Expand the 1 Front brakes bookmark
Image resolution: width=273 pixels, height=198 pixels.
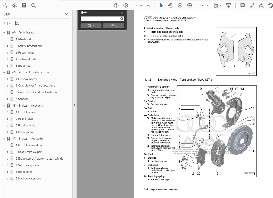7,112
